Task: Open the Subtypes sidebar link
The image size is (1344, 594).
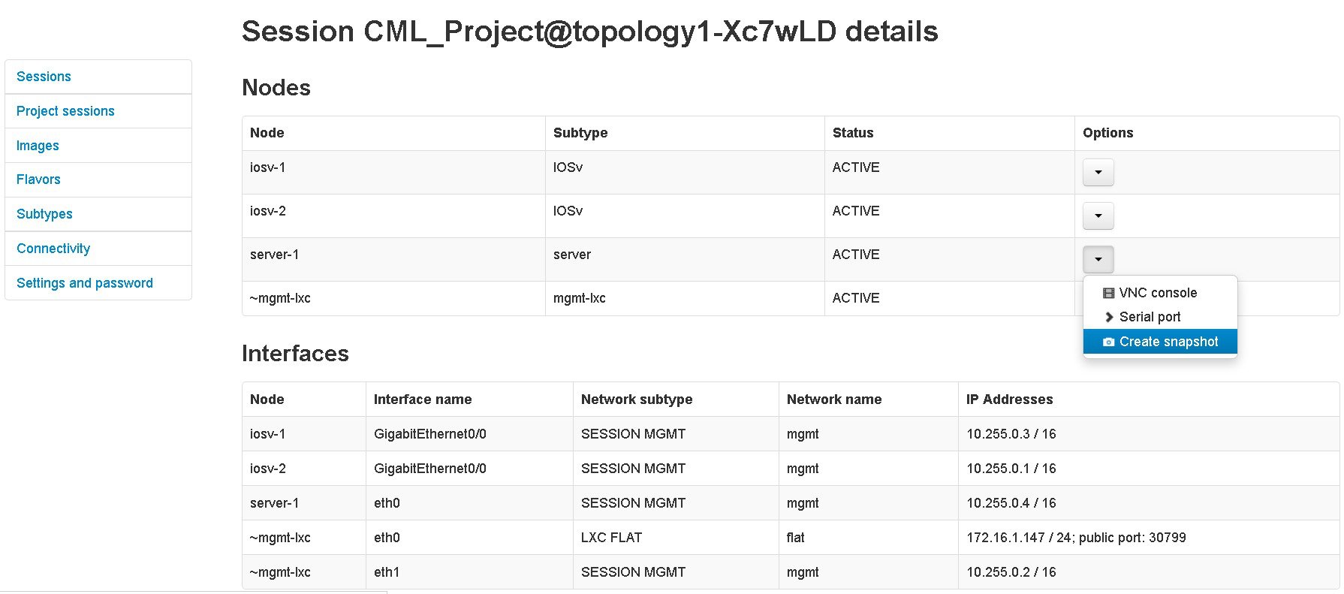Action: (44, 214)
